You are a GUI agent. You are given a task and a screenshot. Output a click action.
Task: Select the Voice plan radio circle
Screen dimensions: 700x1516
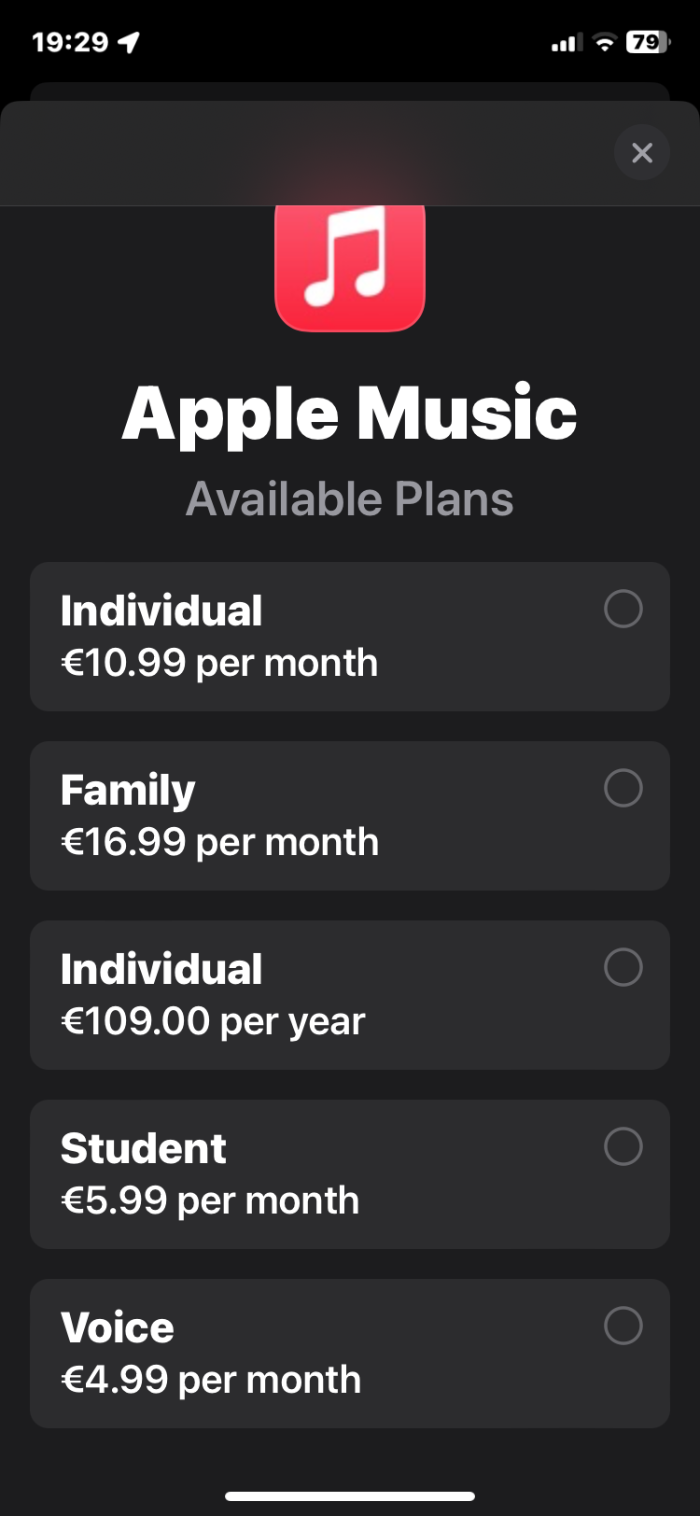pyautogui.click(x=623, y=1326)
